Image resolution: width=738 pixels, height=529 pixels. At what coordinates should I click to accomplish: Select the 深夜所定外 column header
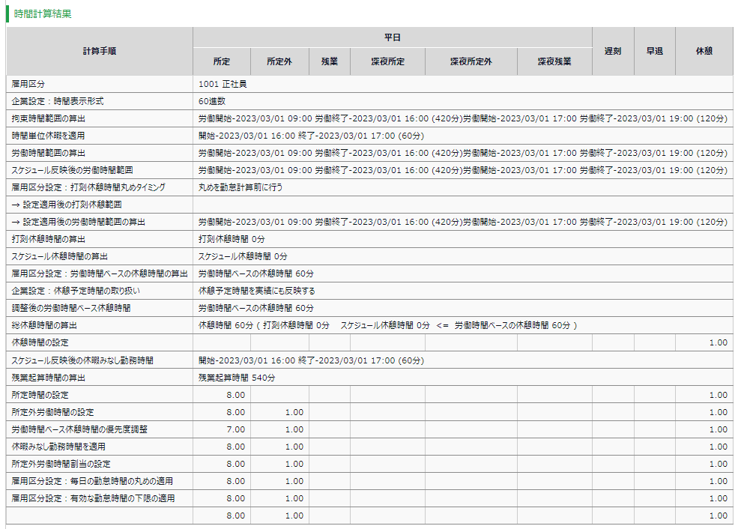pos(471,61)
